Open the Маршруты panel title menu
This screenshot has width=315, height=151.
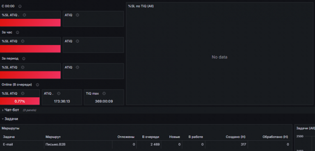tap(11, 128)
